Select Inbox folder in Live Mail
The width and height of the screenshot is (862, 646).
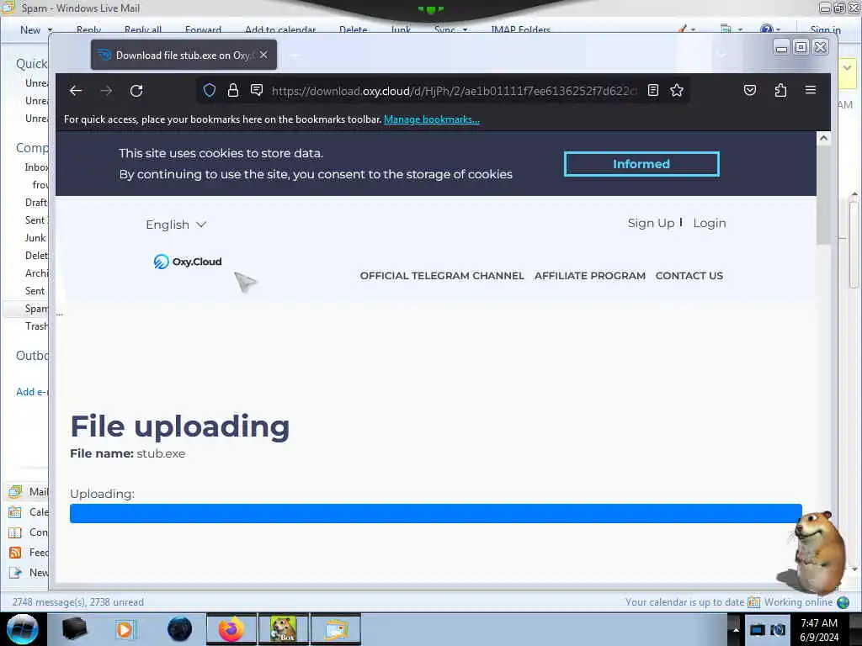pos(36,167)
